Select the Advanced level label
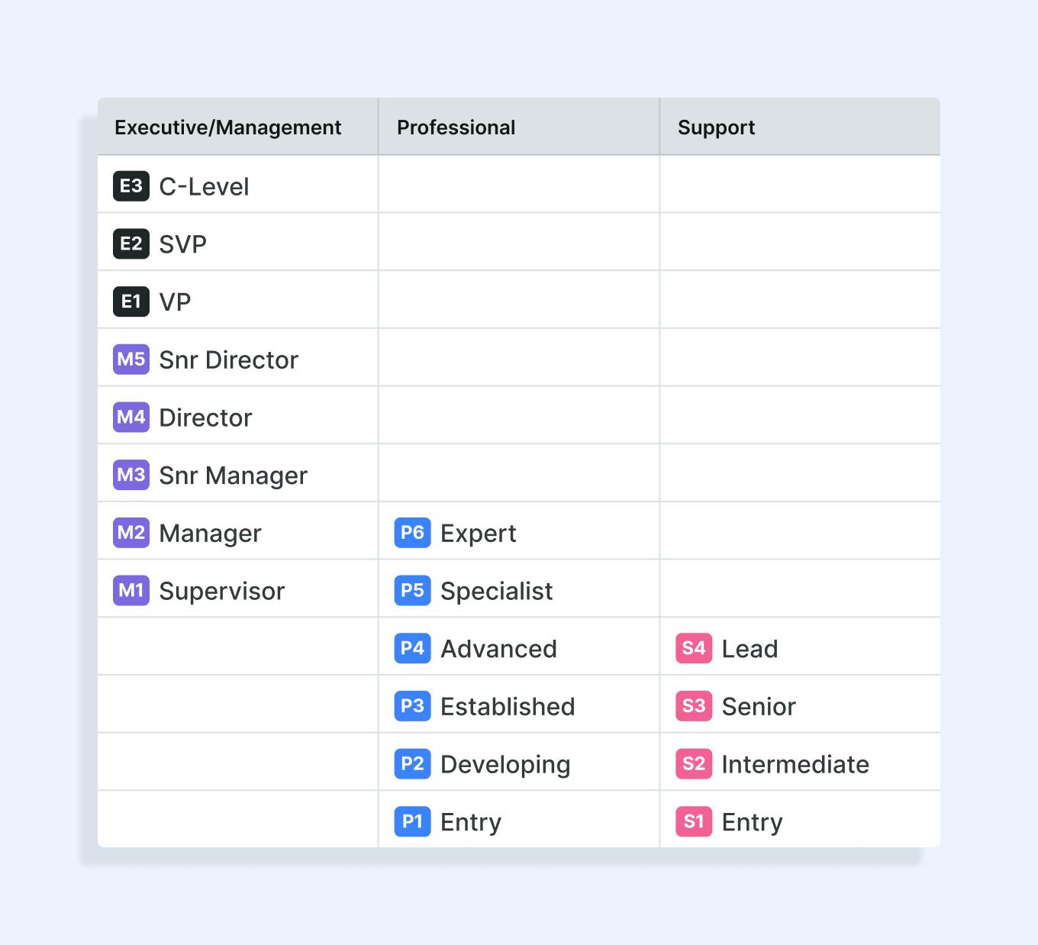1038x945 pixels. pos(498,649)
